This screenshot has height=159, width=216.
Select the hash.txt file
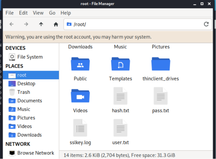point(120,96)
